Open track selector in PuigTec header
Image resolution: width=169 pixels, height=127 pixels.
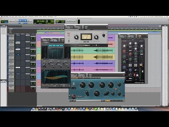[74, 75]
